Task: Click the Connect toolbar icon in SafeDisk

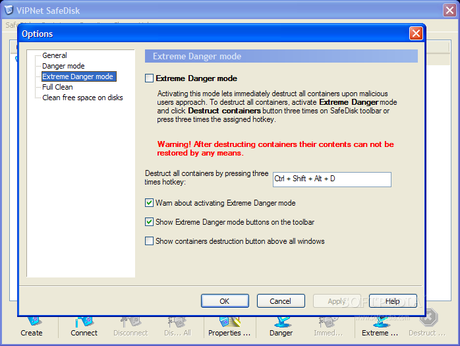Action: [84, 326]
